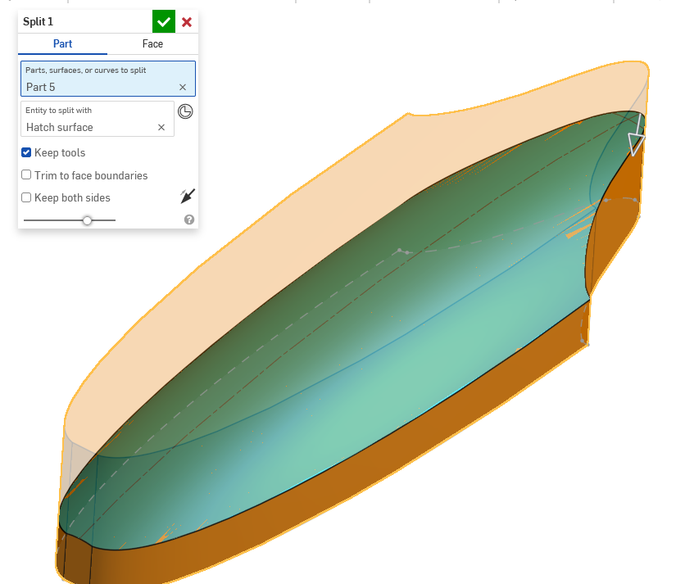Flip the split direction with the arrow icon
694x584 pixels.
coord(188,196)
